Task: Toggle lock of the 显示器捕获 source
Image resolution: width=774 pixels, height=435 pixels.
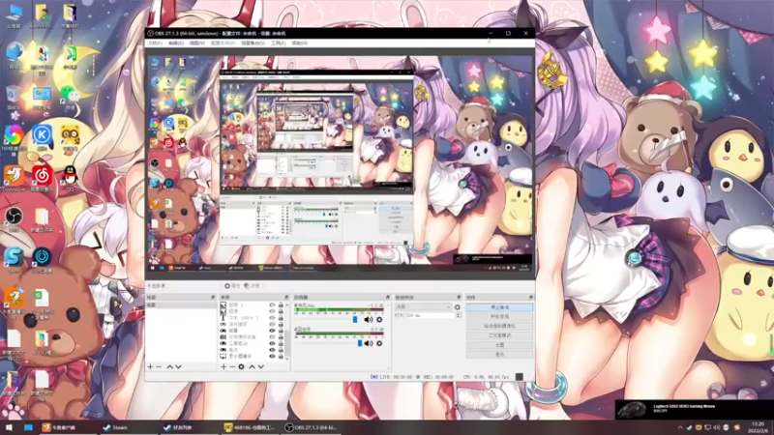Action: tap(281, 356)
